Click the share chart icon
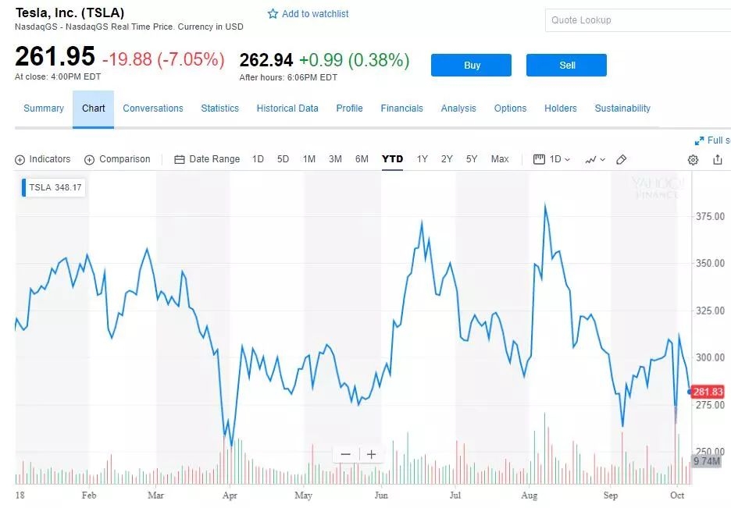 (x=718, y=160)
